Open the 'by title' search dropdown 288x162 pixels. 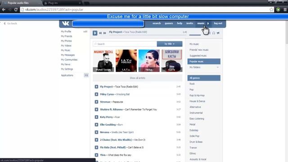point(170,44)
